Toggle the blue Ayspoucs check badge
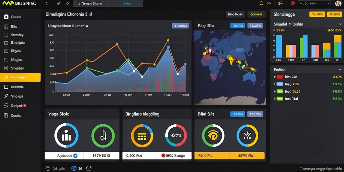Screen dimensions: 344x172 [x=75, y=156]
